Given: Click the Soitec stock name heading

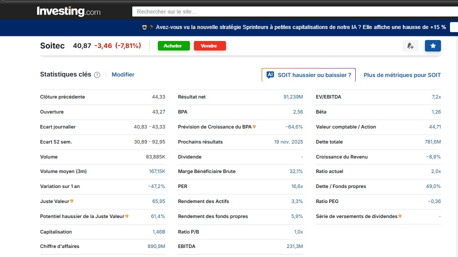Looking at the screenshot, I should click(52, 45).
